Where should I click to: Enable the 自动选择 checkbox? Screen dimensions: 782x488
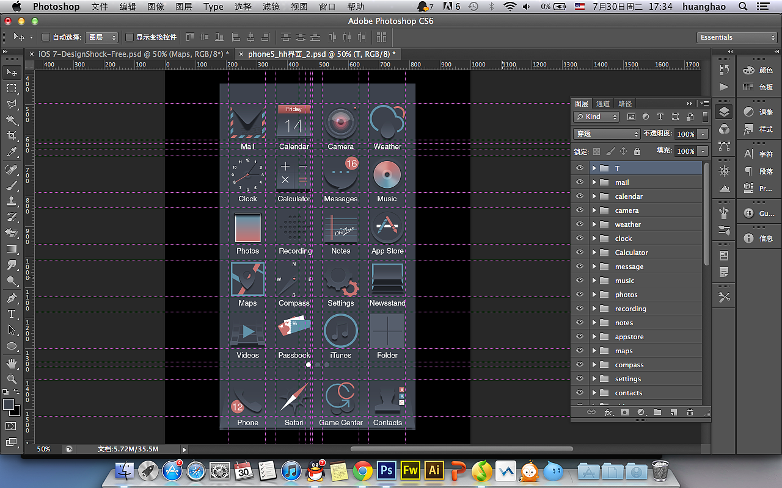coord(46,37)
